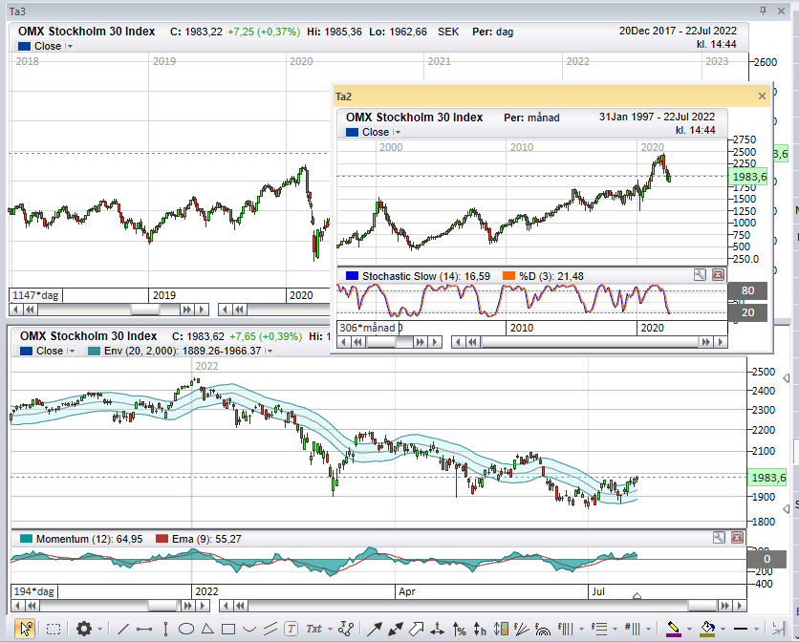
Task: Click the 1147*dag period label
Action: click(x=35, y=295)
